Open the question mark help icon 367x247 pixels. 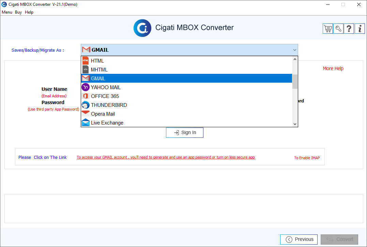pyautogui.click(x=349, y=29)
